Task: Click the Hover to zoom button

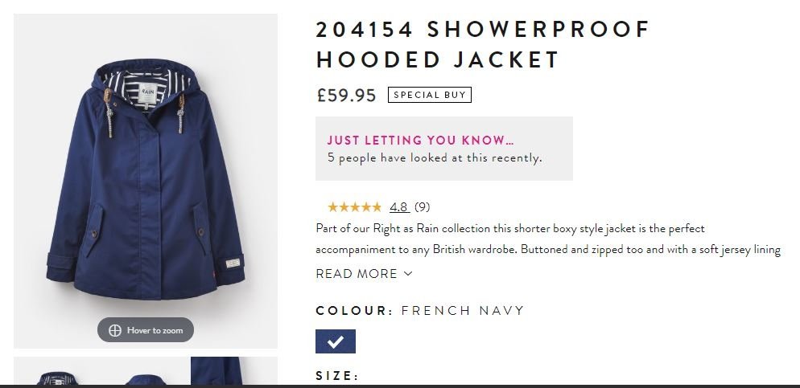Action: click(146, 330)
